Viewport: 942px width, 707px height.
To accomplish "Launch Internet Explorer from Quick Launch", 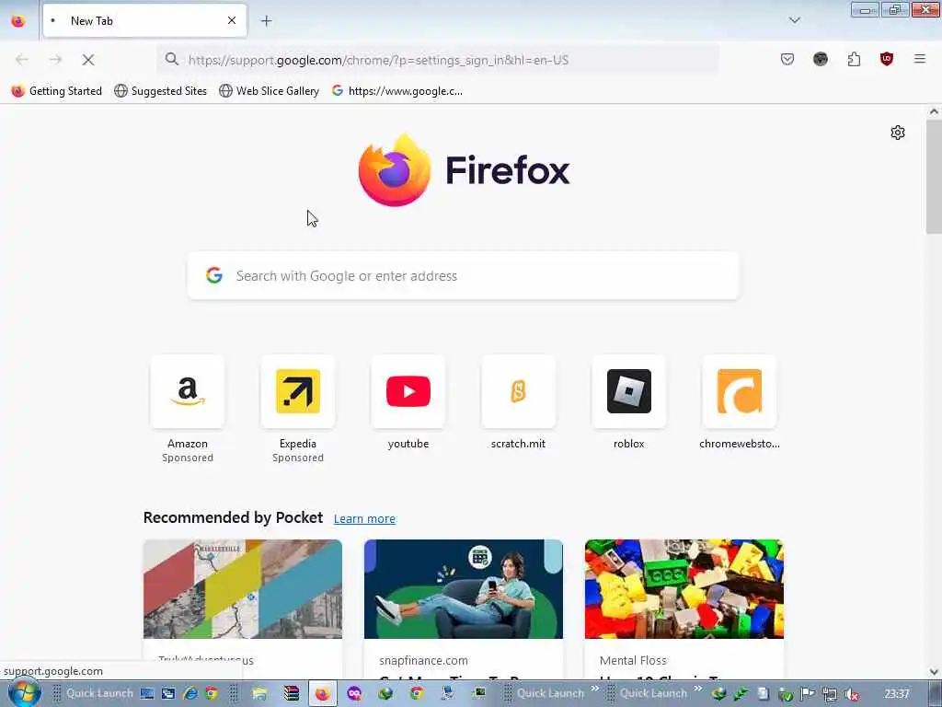I will [190, 694].
